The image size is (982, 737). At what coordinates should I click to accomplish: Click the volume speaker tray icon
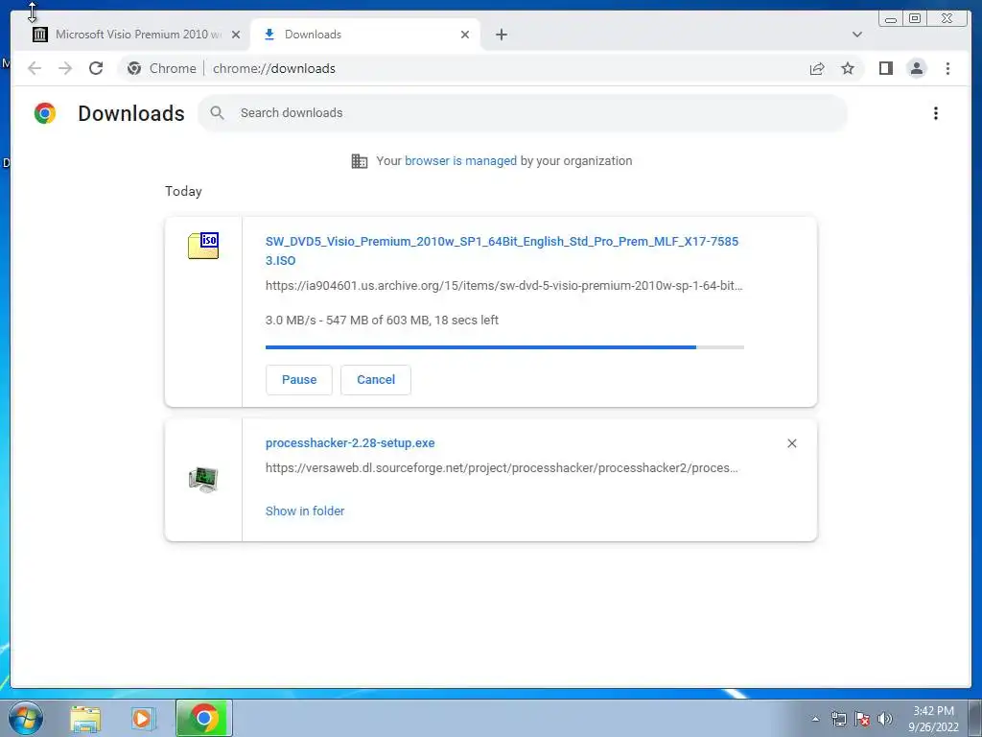885,719
